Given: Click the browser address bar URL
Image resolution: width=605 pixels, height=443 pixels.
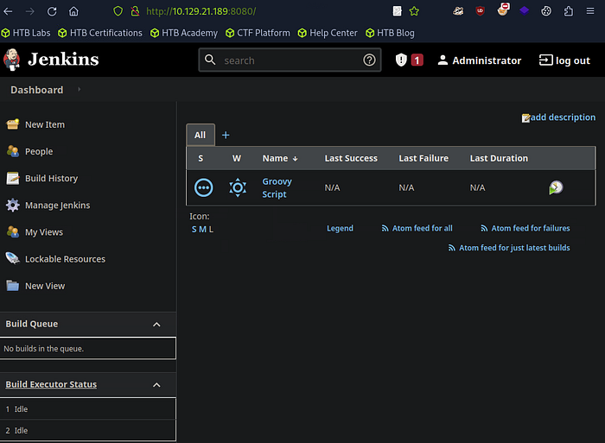Looking at the screenshot, I should [x=201, y=11].
